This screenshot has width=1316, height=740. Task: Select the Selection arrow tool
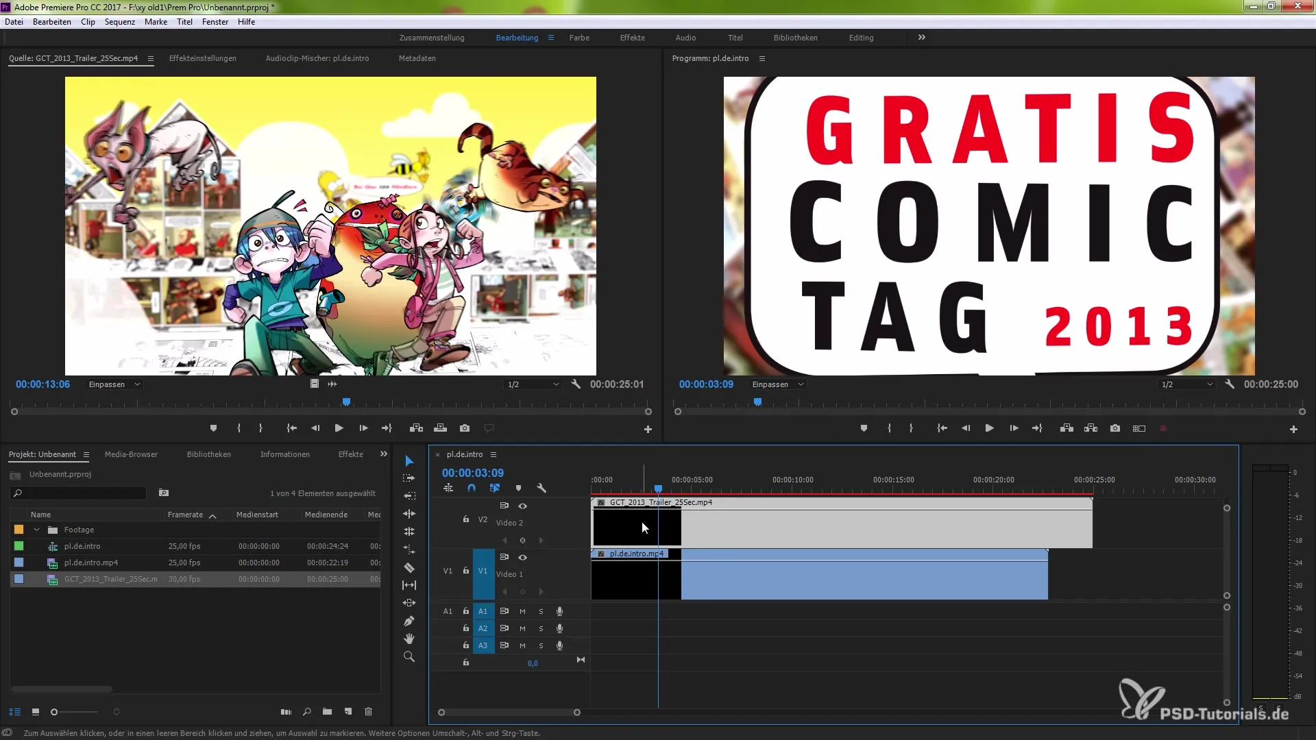[409, 460]
